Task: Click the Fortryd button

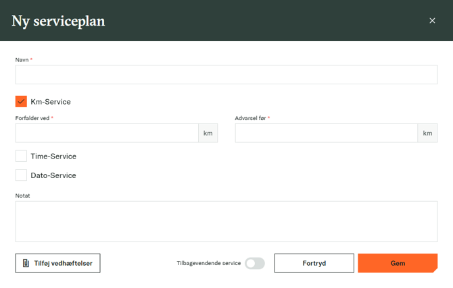Action: [314, 263]
